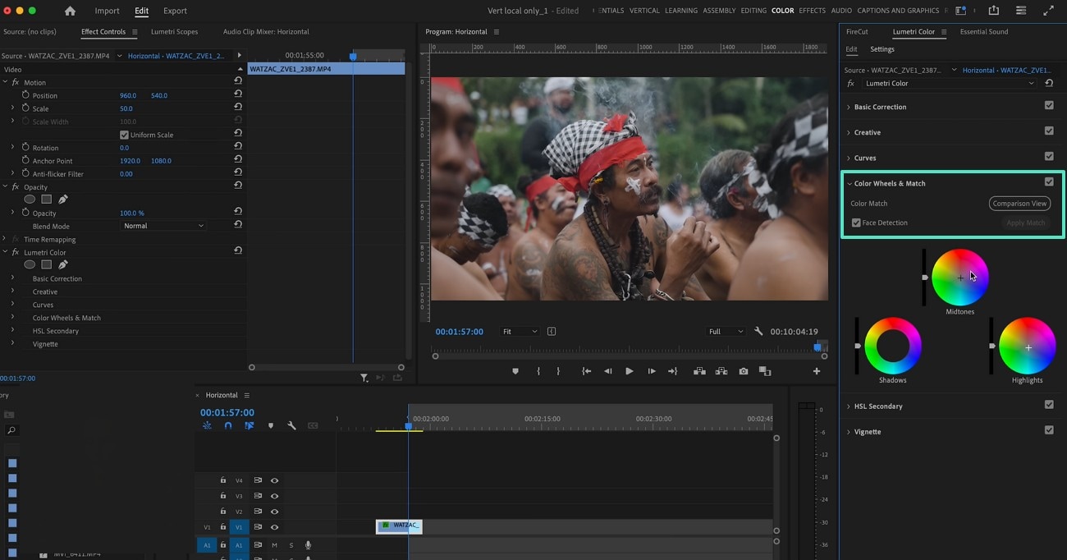This screenshot has width=1067, height=560.
Task: Toggle Position animation stopwatch
Action: [x=25, y=95]
